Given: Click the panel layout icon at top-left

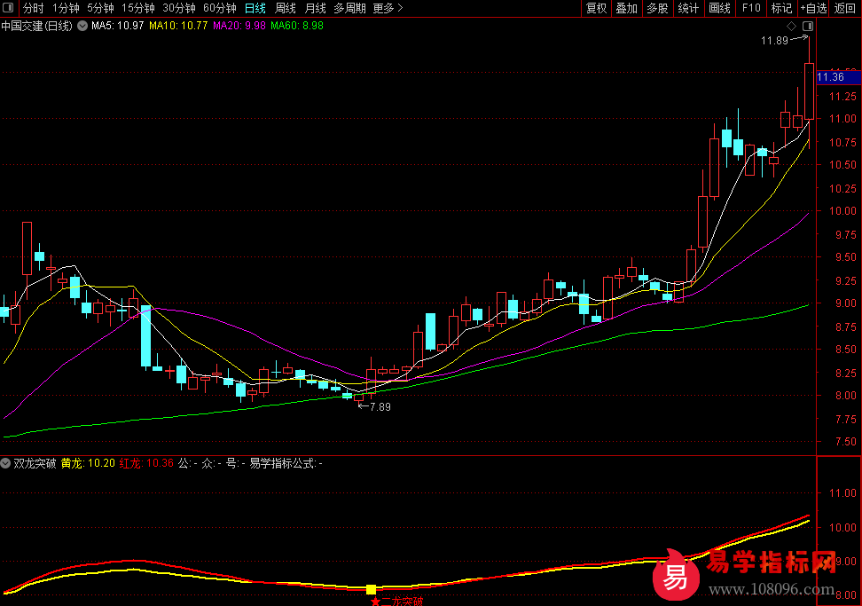Looking at the screenshot, I should 8,8.
